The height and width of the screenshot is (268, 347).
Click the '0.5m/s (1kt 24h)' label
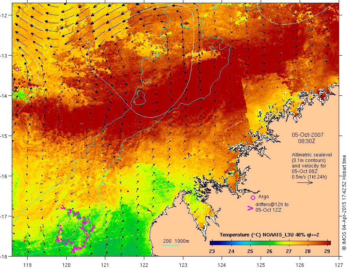(x=309, y=177)
